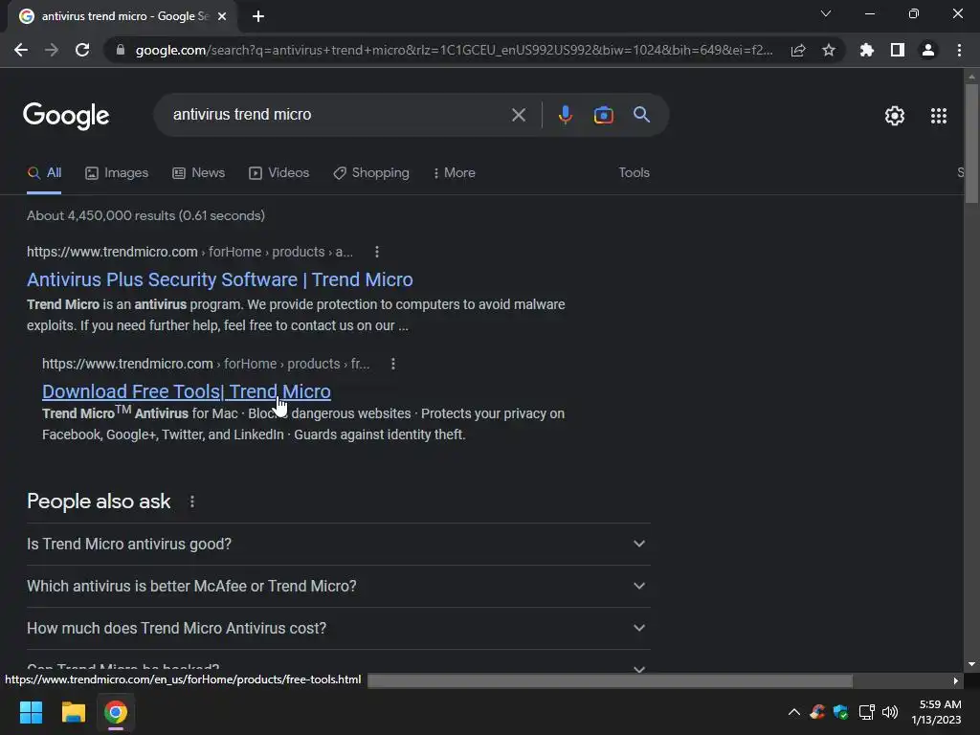The width and height of the screenshot is (980, 735).
Task: Click the trendmicro.com forHome products a... URL
Action: [190, 252]
